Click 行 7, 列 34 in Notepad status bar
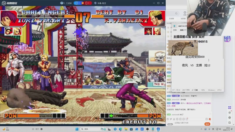 point(176,90)
